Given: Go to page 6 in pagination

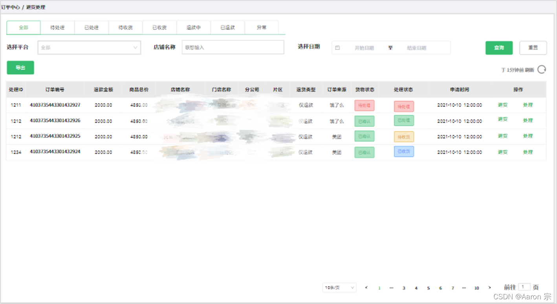Looking at the screenshot, I should (440, 288).
